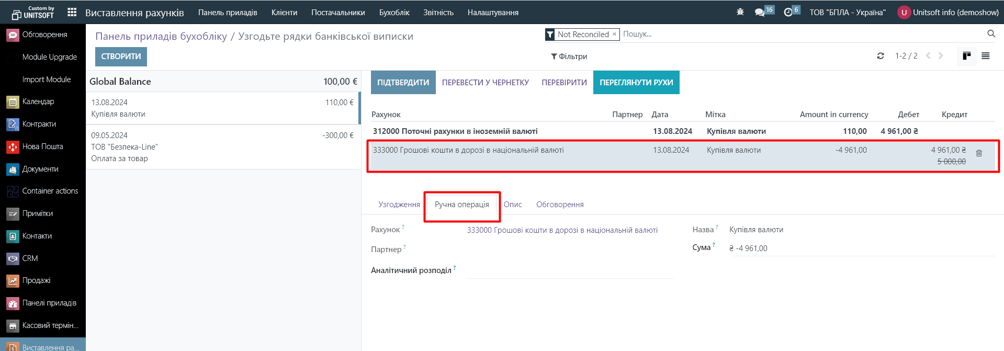
Task: Delete the 333000 line with trash icon
Action: 979,153
